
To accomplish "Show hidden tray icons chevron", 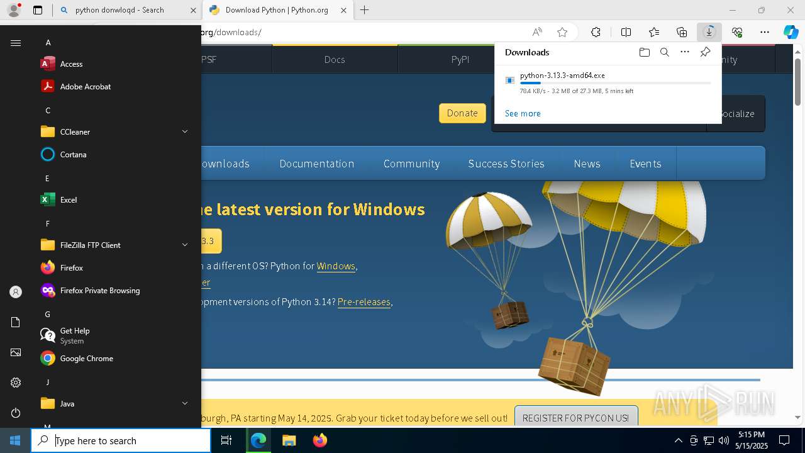I will click(678, 440).
